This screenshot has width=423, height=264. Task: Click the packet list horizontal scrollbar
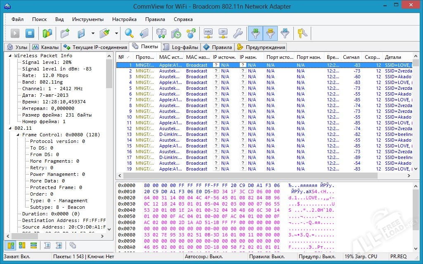coord(248,175)
